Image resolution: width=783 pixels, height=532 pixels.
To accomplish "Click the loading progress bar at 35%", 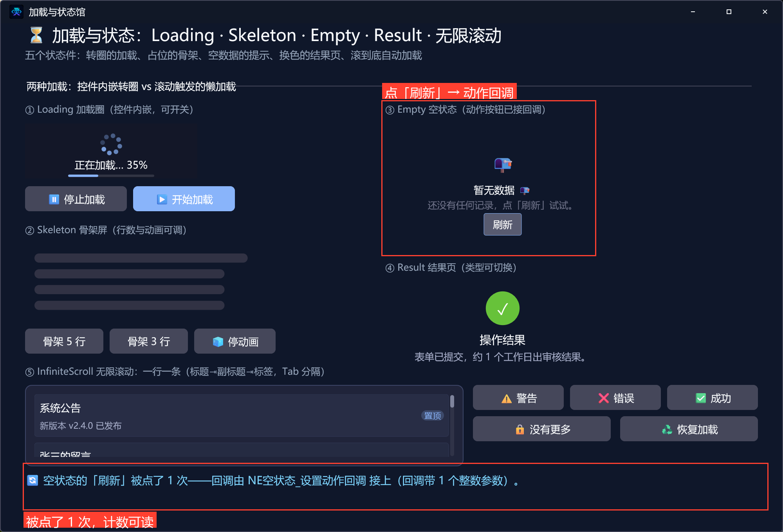I will pos(111,176).
